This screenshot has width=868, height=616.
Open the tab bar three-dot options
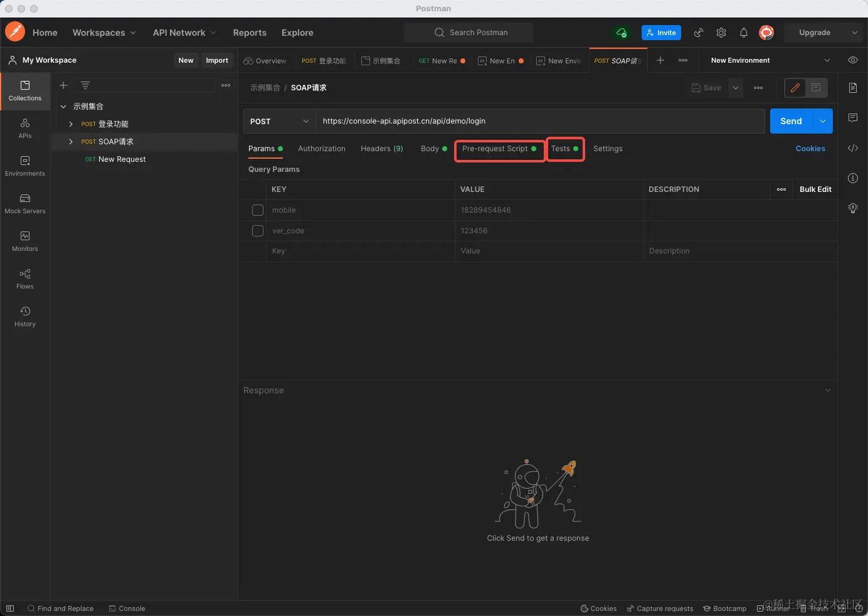[683, 60]
